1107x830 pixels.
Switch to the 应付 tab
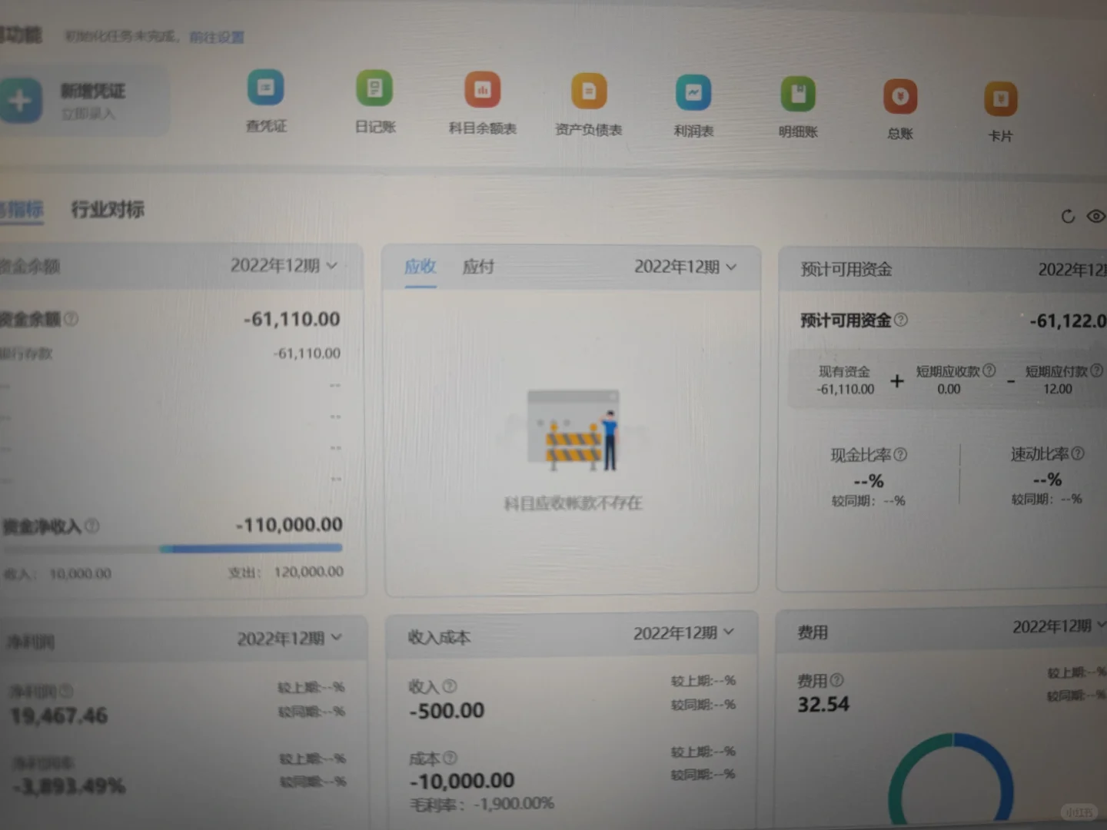478,267
